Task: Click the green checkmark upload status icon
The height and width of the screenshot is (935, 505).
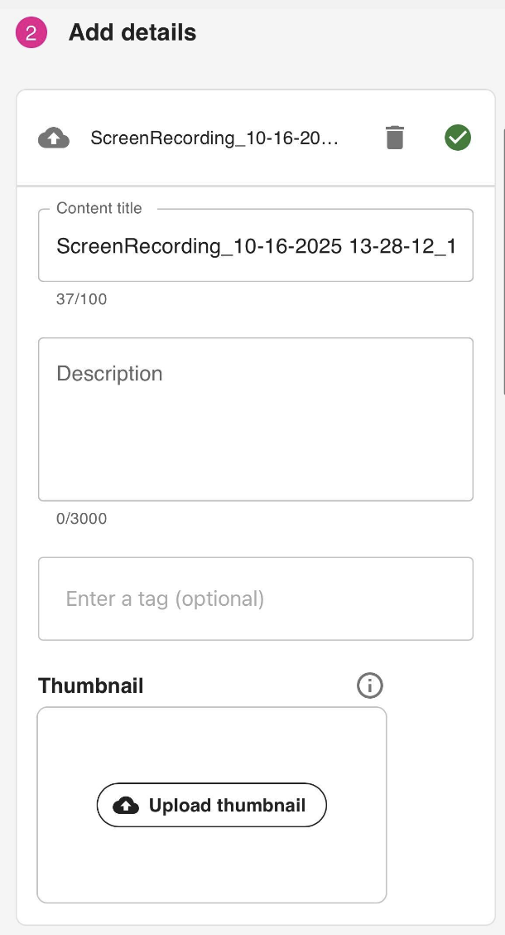Action: click(x=457, y=138)
